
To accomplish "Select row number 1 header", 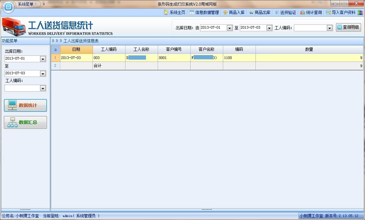I will 55,57.
